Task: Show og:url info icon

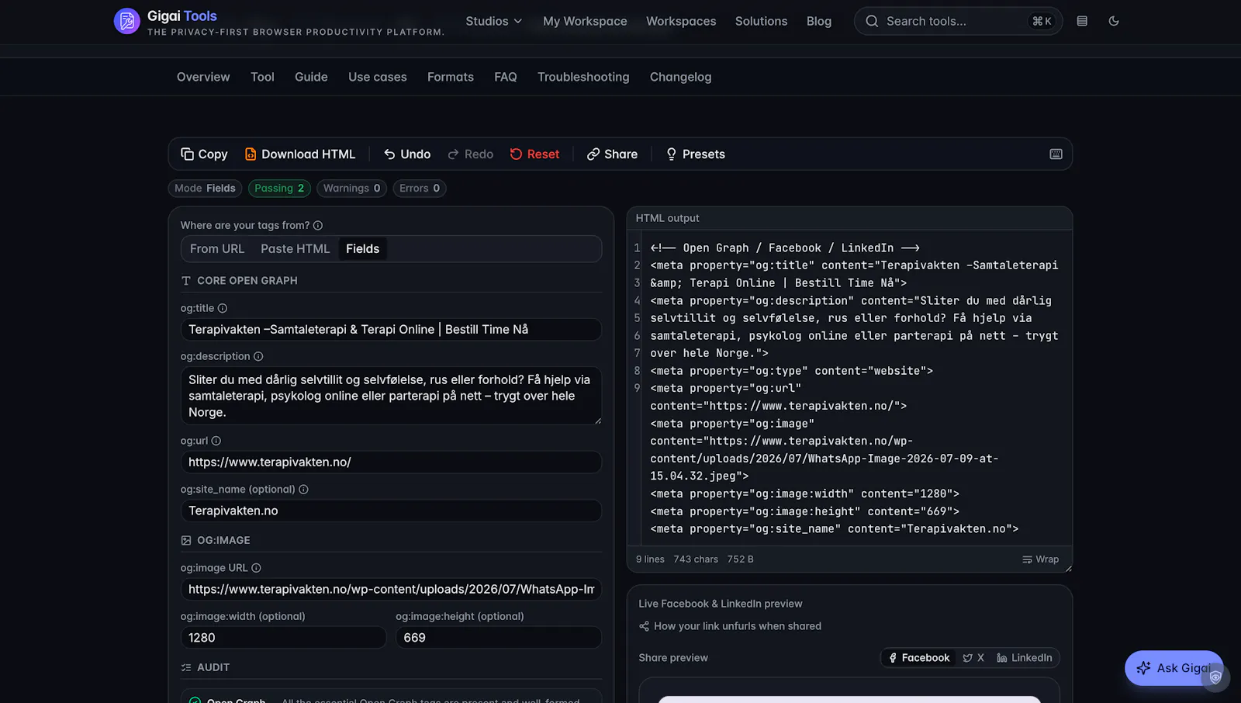Action: click(216, 441)
